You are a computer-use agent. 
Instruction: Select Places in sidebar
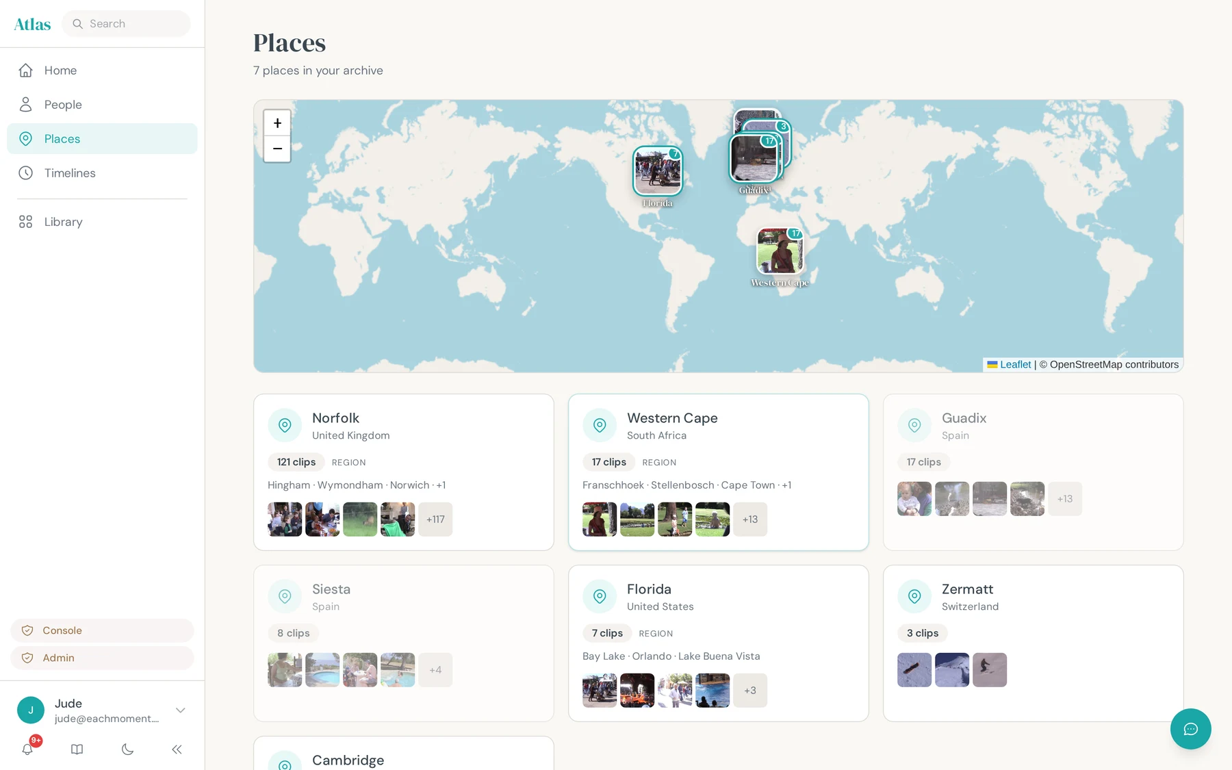tap(102, 139)
